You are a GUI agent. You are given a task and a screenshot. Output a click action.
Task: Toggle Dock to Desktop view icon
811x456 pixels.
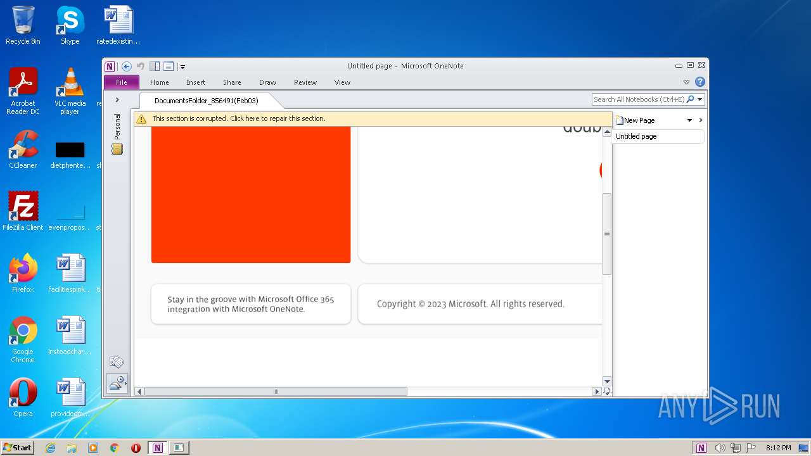coord(155,66)
